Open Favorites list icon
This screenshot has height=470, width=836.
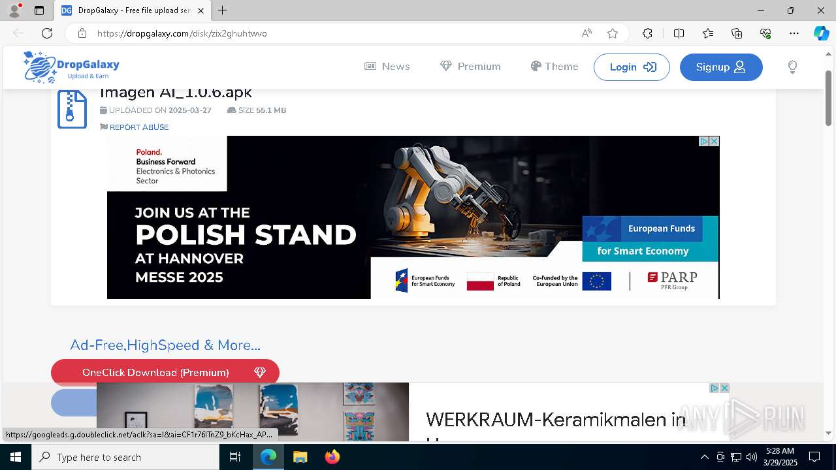(708, 33)
